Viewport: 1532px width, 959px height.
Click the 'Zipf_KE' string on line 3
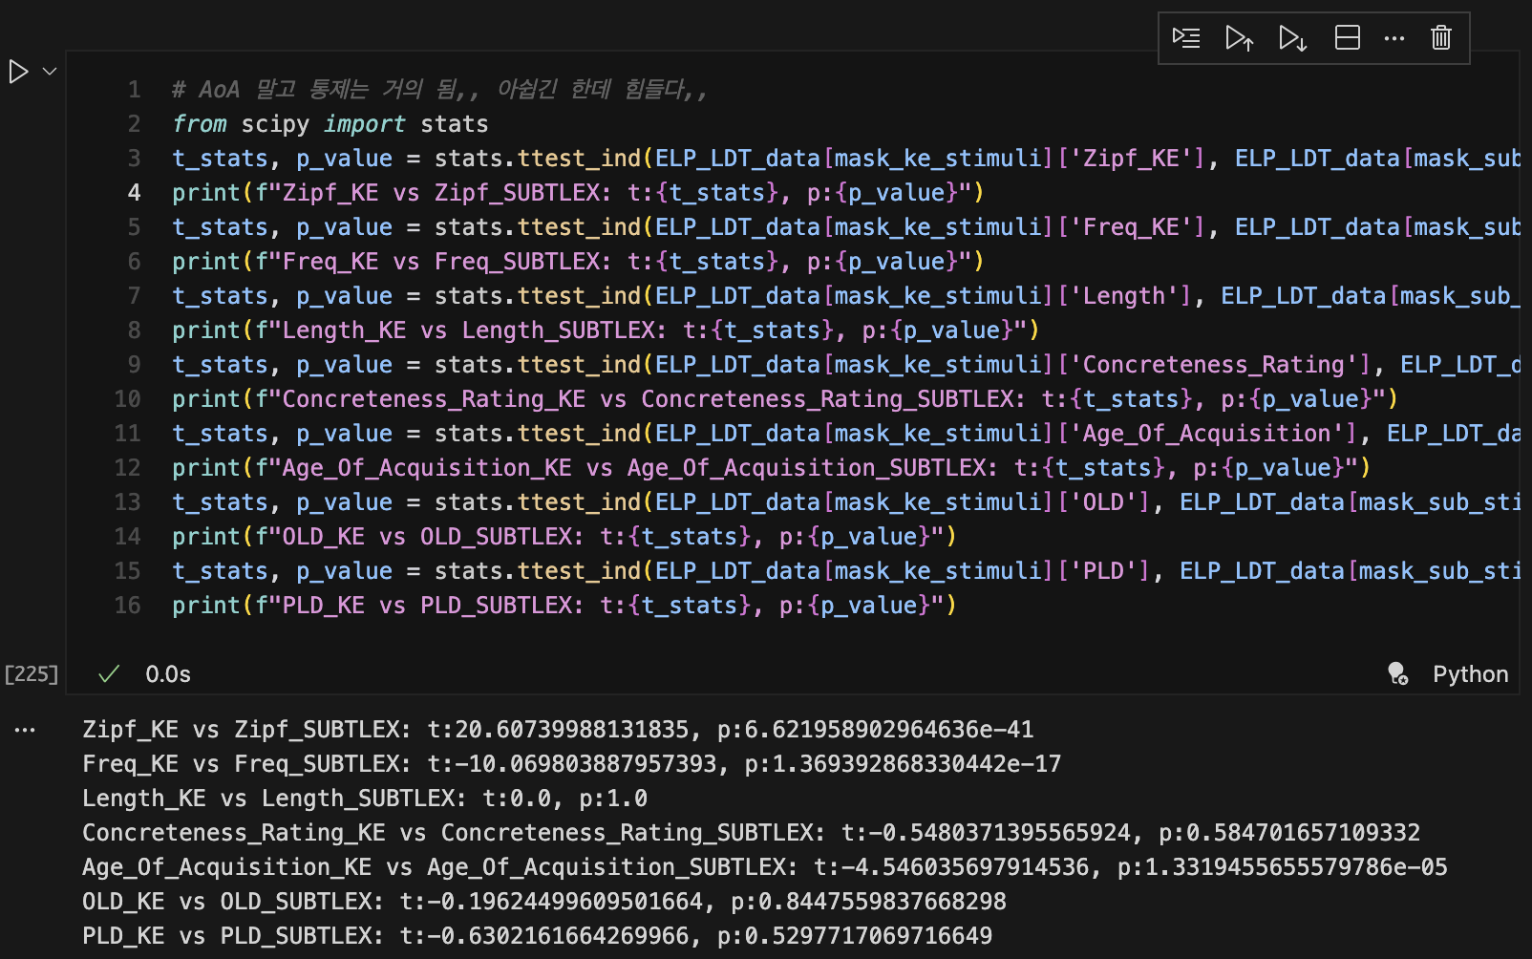pyautogui.click(x=1131, y=159)
